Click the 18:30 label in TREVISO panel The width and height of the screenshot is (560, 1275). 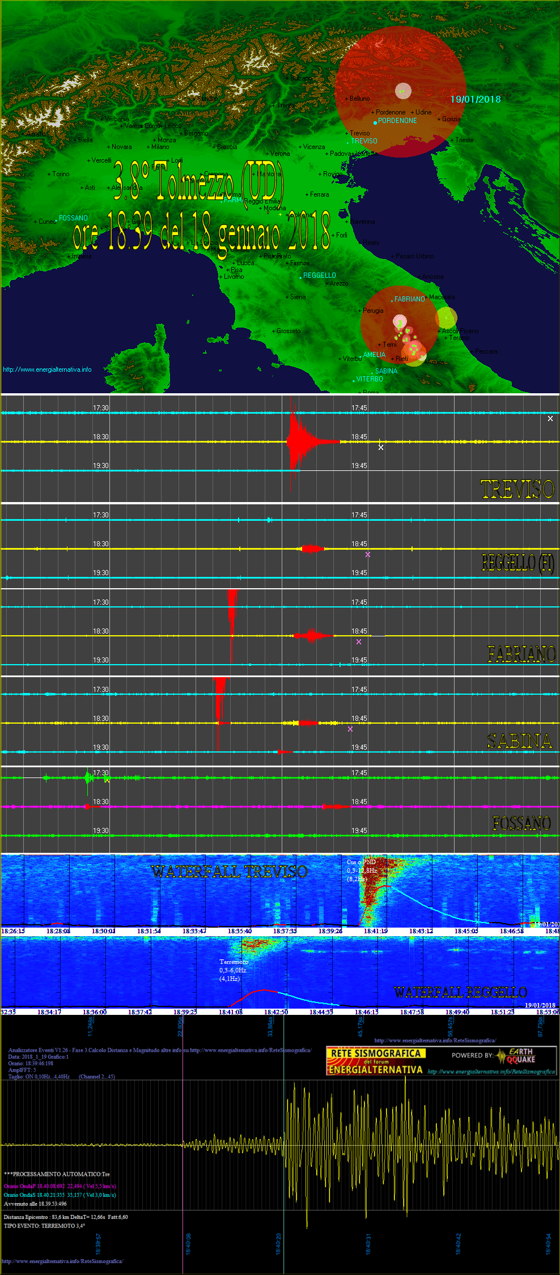(x=101, y=437)
